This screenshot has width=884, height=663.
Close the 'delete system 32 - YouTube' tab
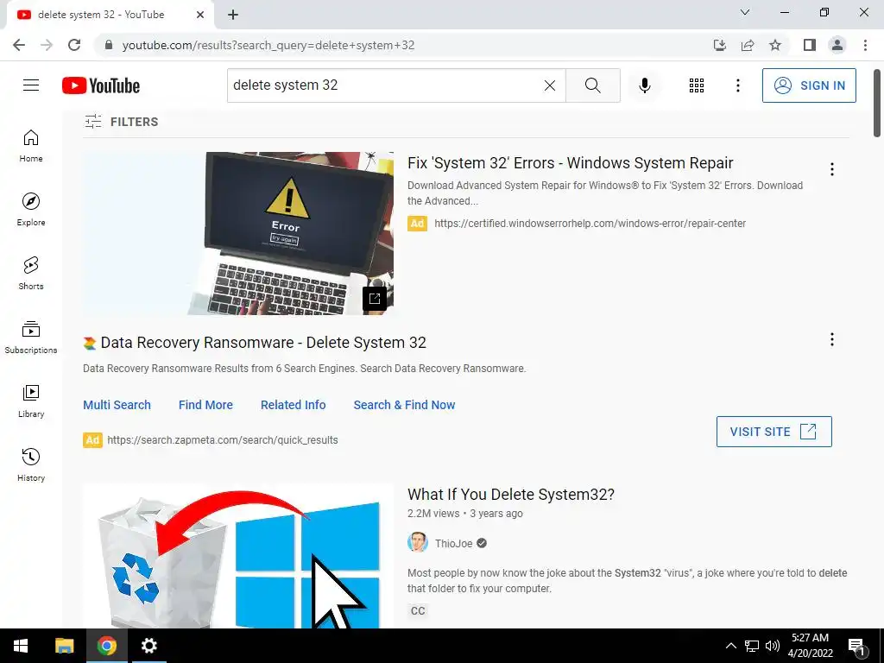click(x=200, y=15)
